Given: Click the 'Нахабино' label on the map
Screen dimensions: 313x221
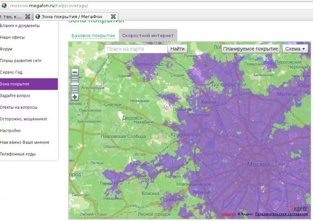Looking at the screenshot, I should (144, 122).
